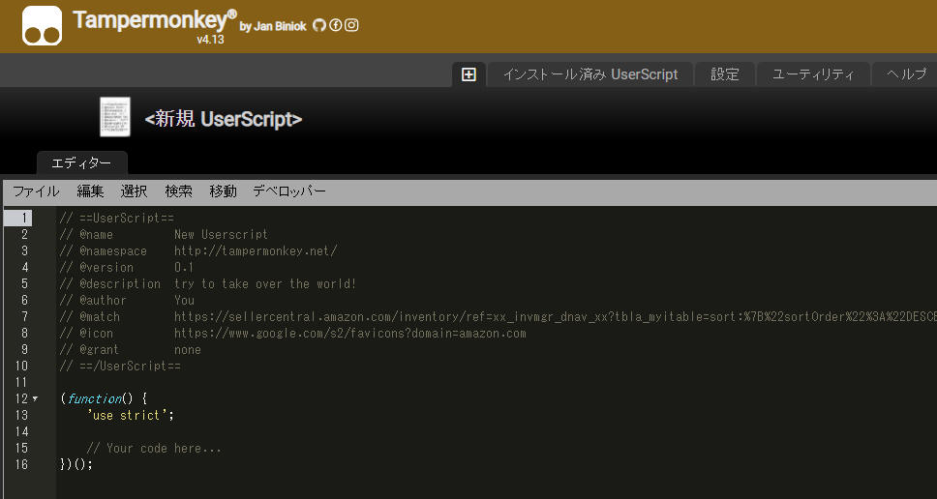
Task: Click the '// ==/UserScript==' line
Action: [x=120, y=366]
